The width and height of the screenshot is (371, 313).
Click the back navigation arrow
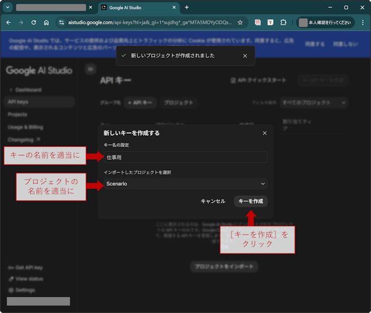(8, 23)
